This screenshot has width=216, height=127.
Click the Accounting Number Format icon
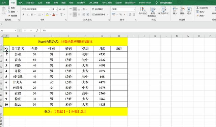point(114,14)
